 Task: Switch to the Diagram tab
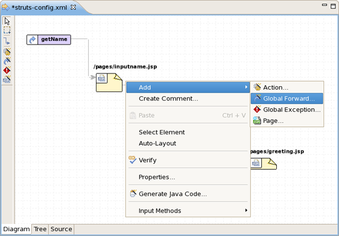(x=16, y=229)
